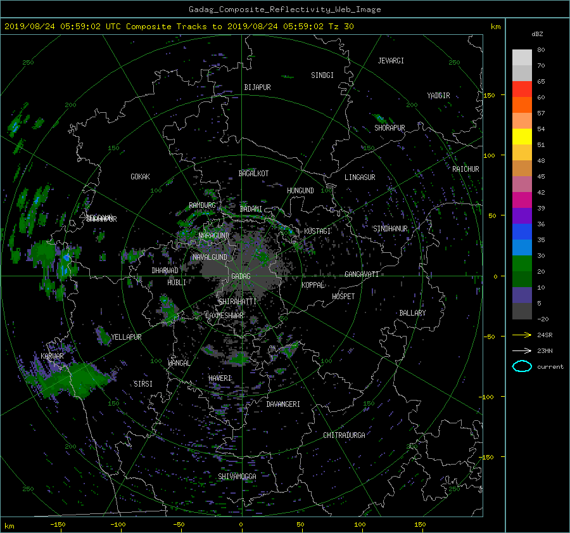Viewport: 570px width, 533px height.
Task: Click the BALLARY city label
Action: click(412, 313)
